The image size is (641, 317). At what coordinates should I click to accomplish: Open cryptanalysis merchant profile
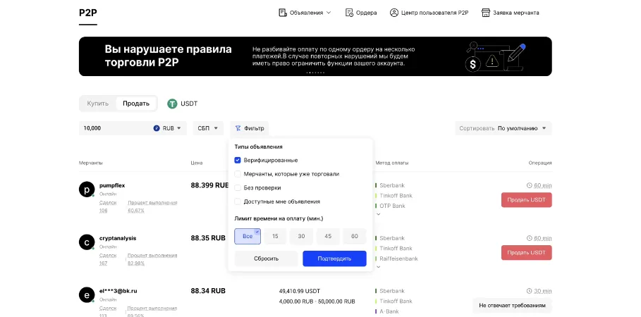pos(118,238)
